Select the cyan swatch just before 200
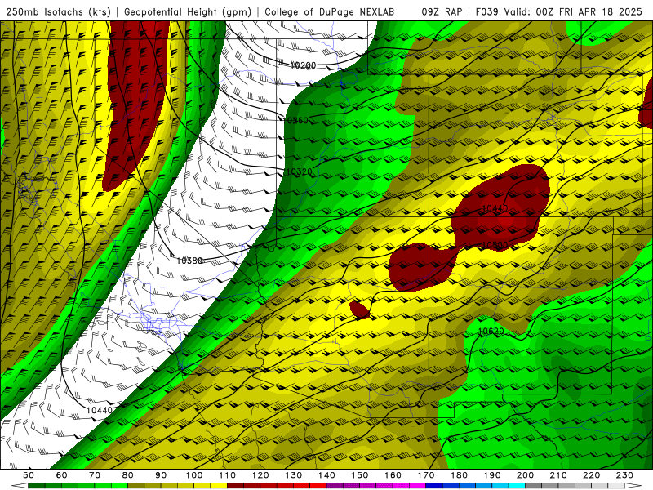 point(517,486)
